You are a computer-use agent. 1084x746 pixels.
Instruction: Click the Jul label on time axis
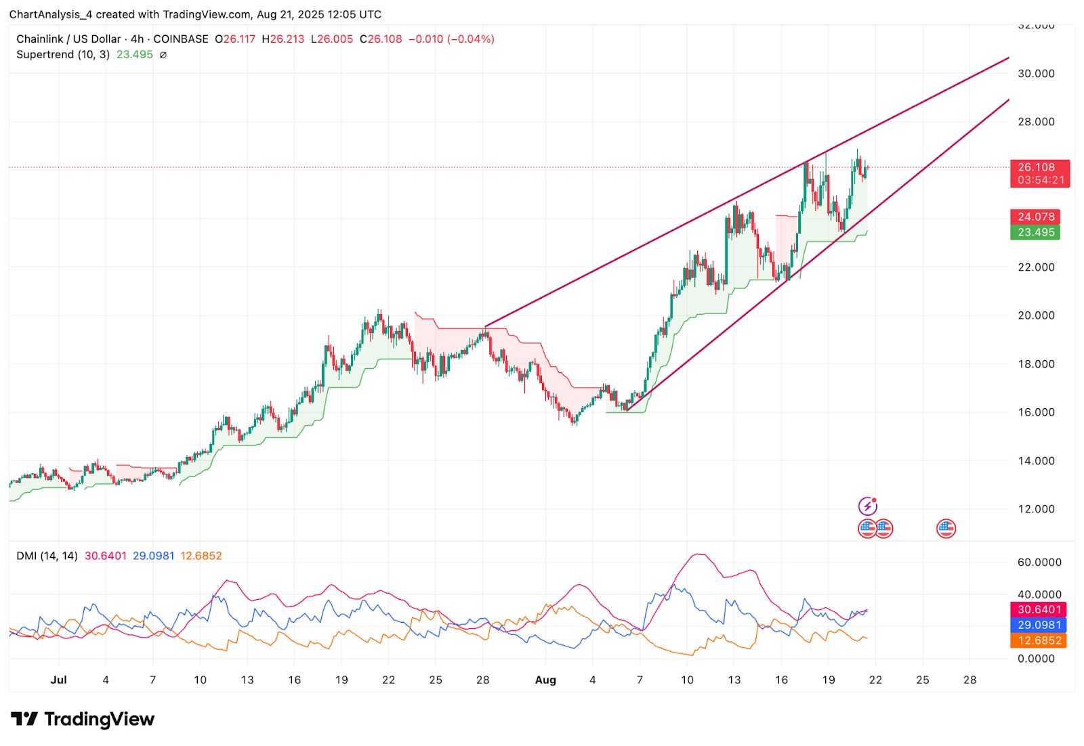coord(59,680)
